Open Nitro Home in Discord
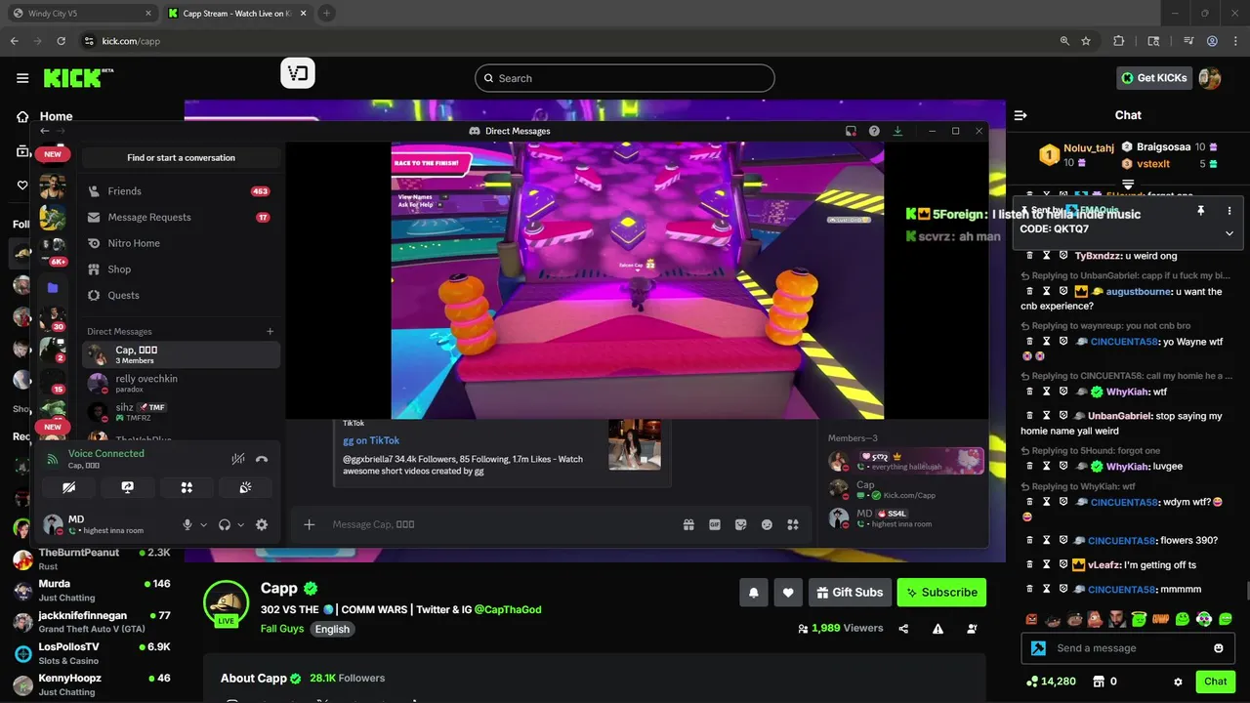 (x=181, y=243)
